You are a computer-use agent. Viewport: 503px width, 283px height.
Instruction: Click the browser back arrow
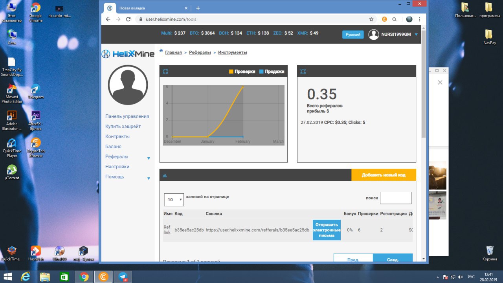108,19
